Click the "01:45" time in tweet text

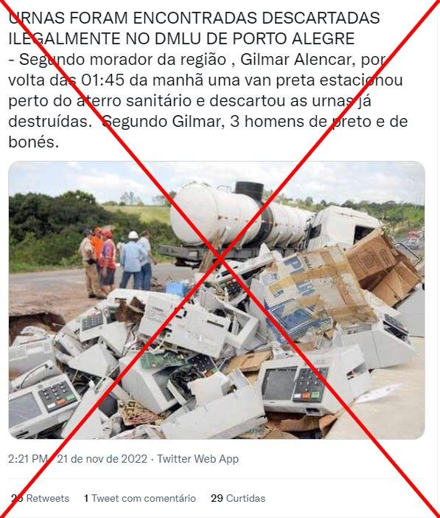(102, 80)
